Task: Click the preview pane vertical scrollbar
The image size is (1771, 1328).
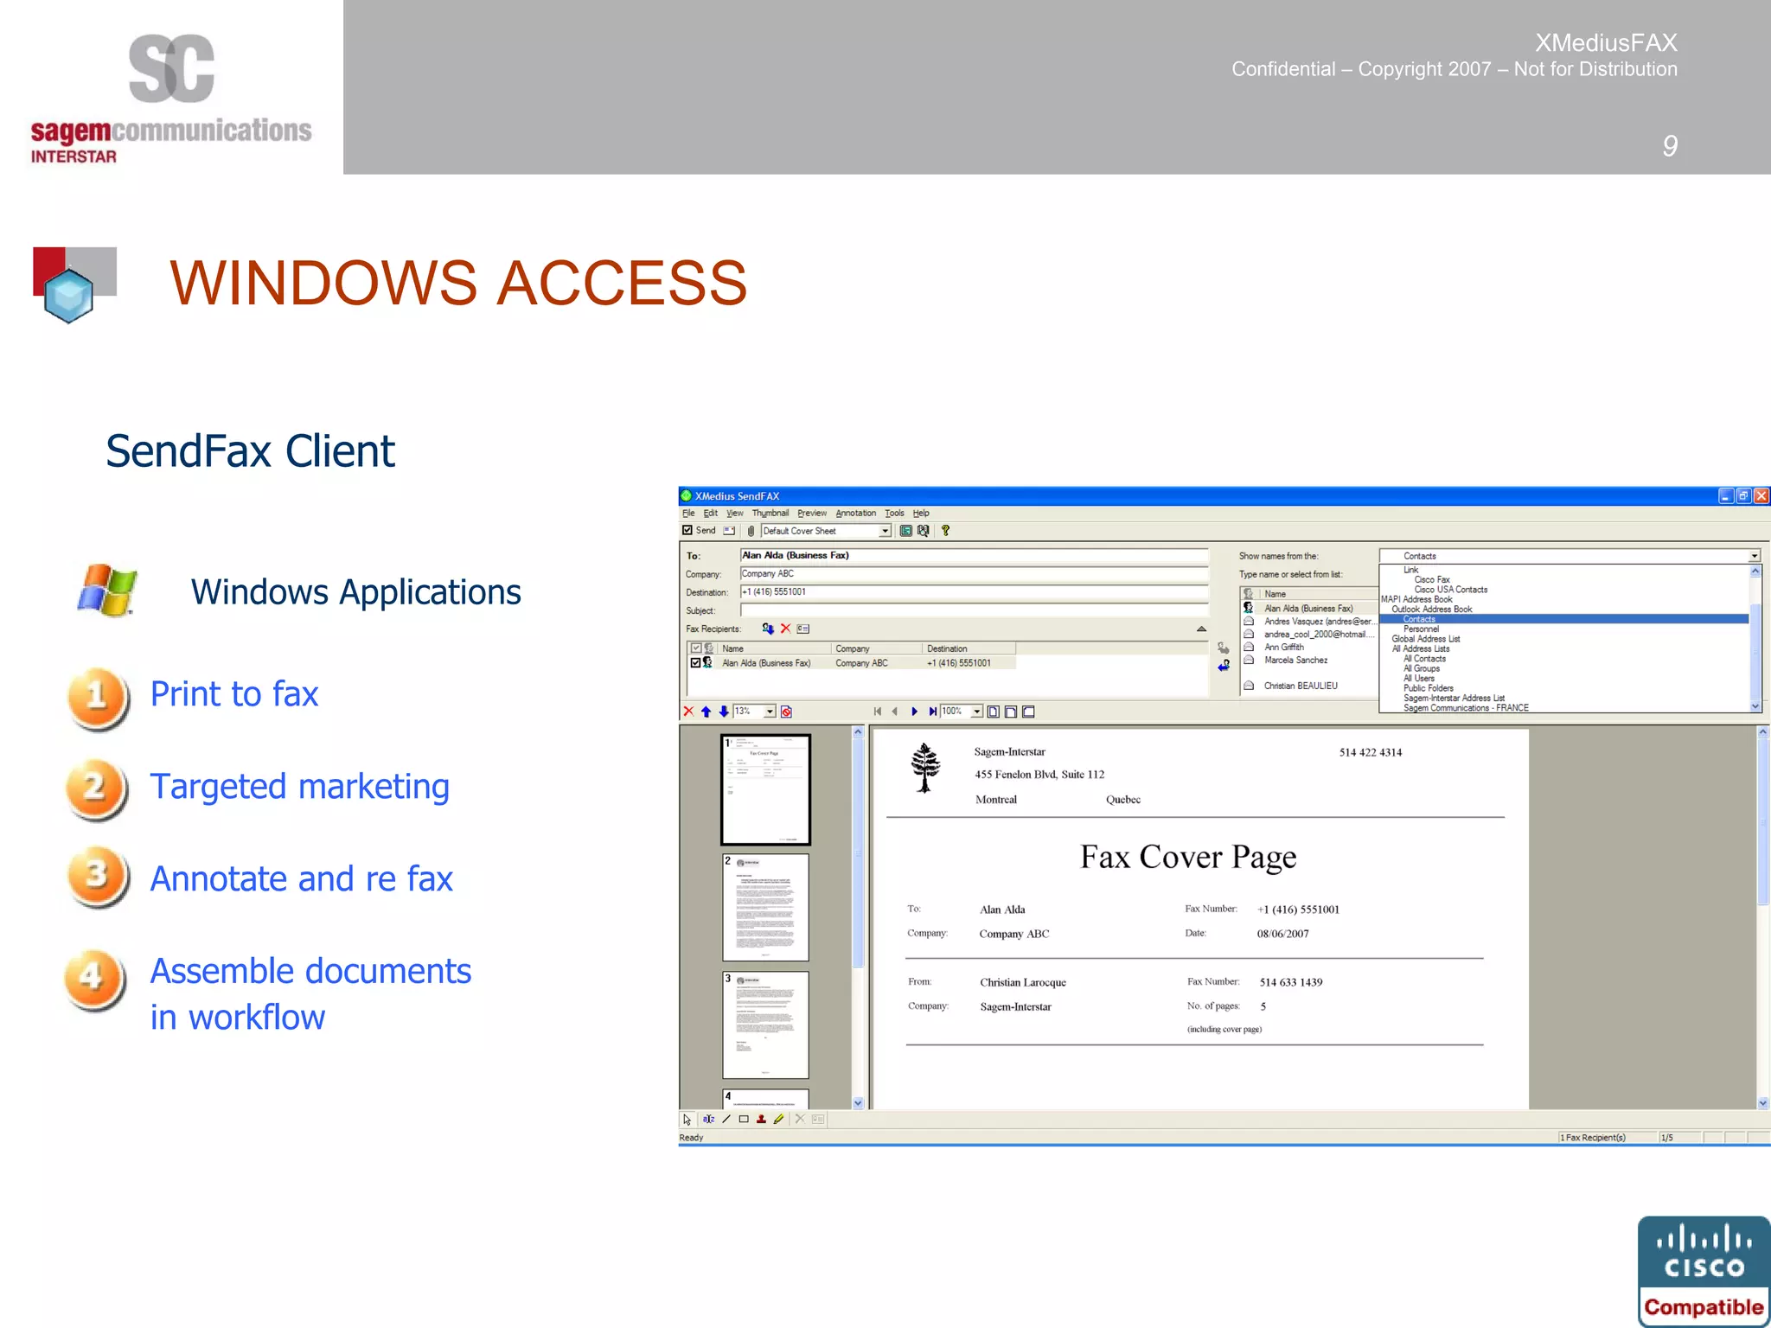Action: (1763, 917)
